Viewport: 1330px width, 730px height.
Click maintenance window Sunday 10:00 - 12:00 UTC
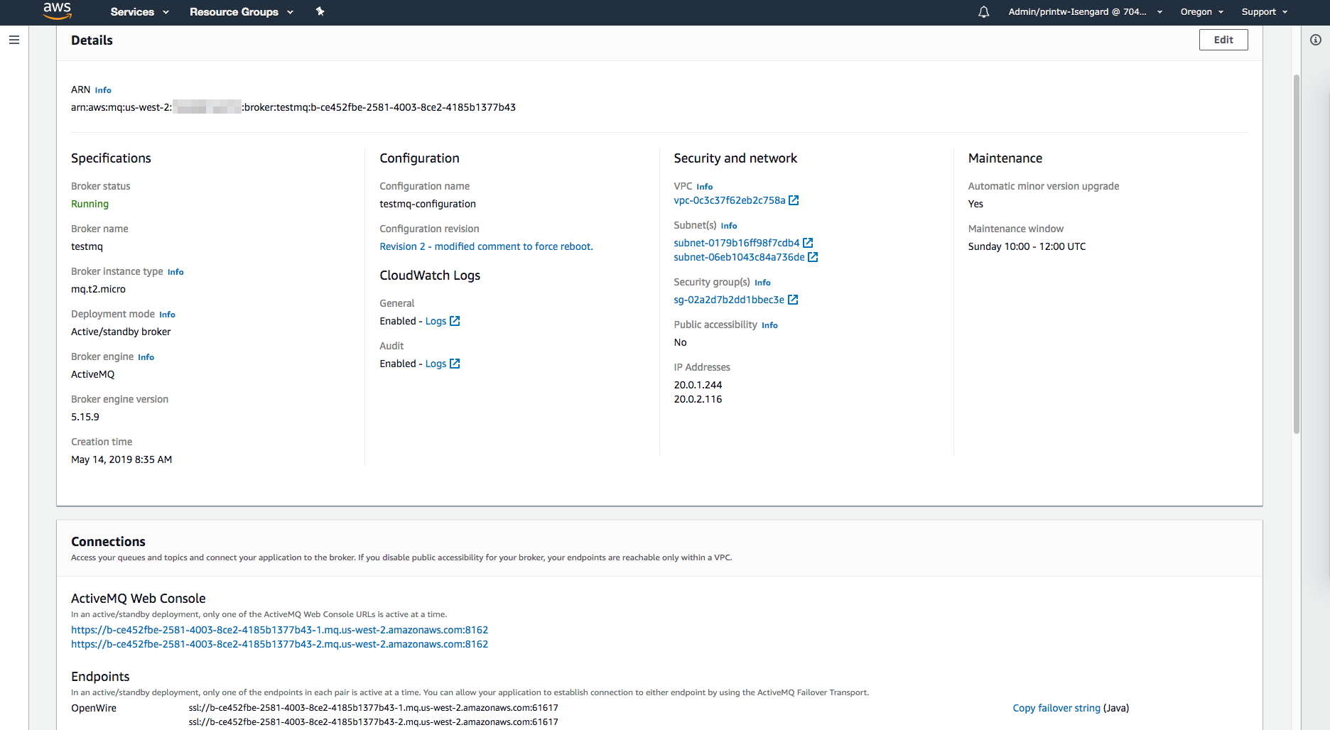click(x=1027, y=246)
